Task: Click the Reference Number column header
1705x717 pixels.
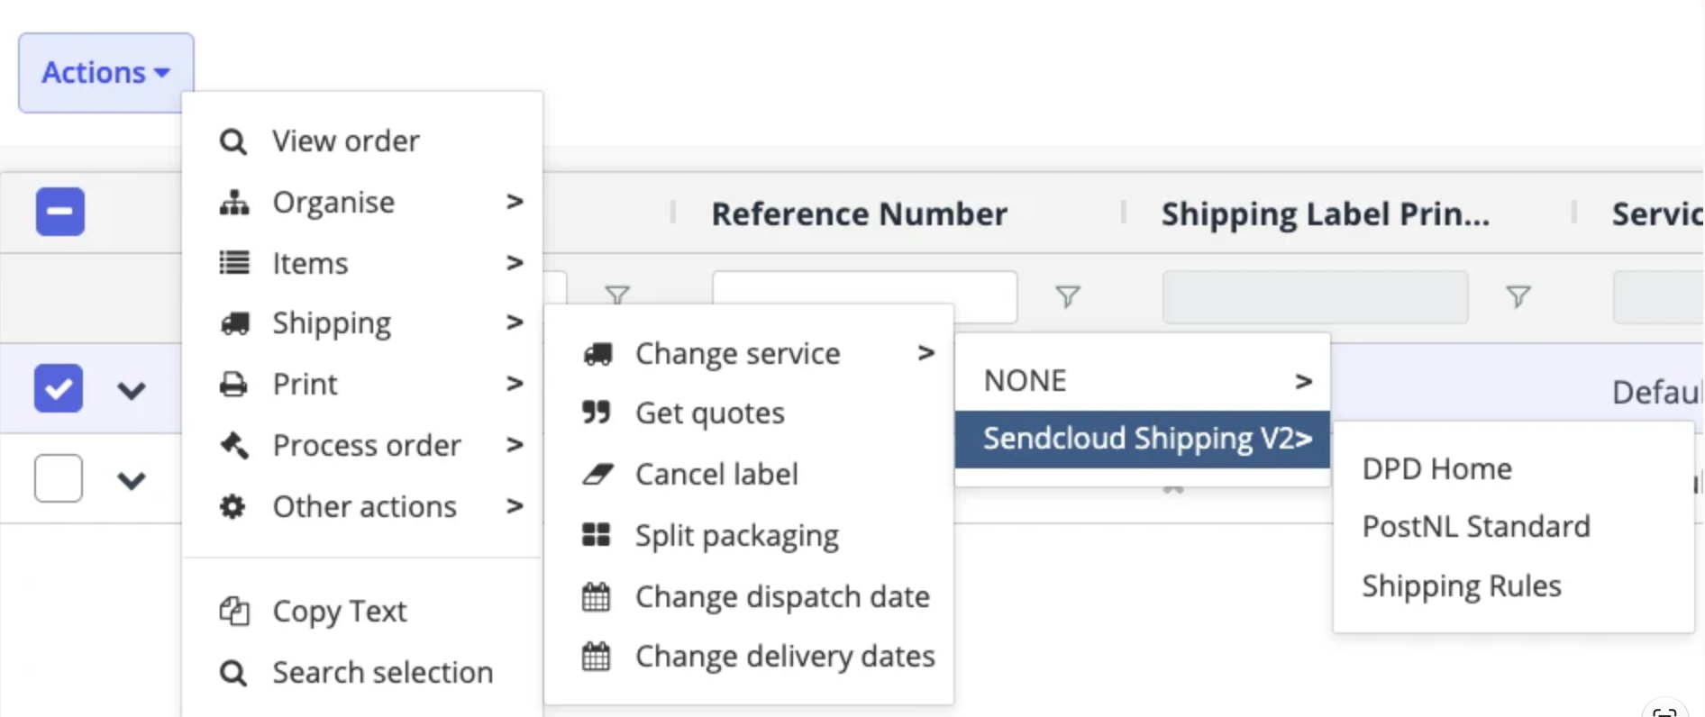Action: pos(860,213)
